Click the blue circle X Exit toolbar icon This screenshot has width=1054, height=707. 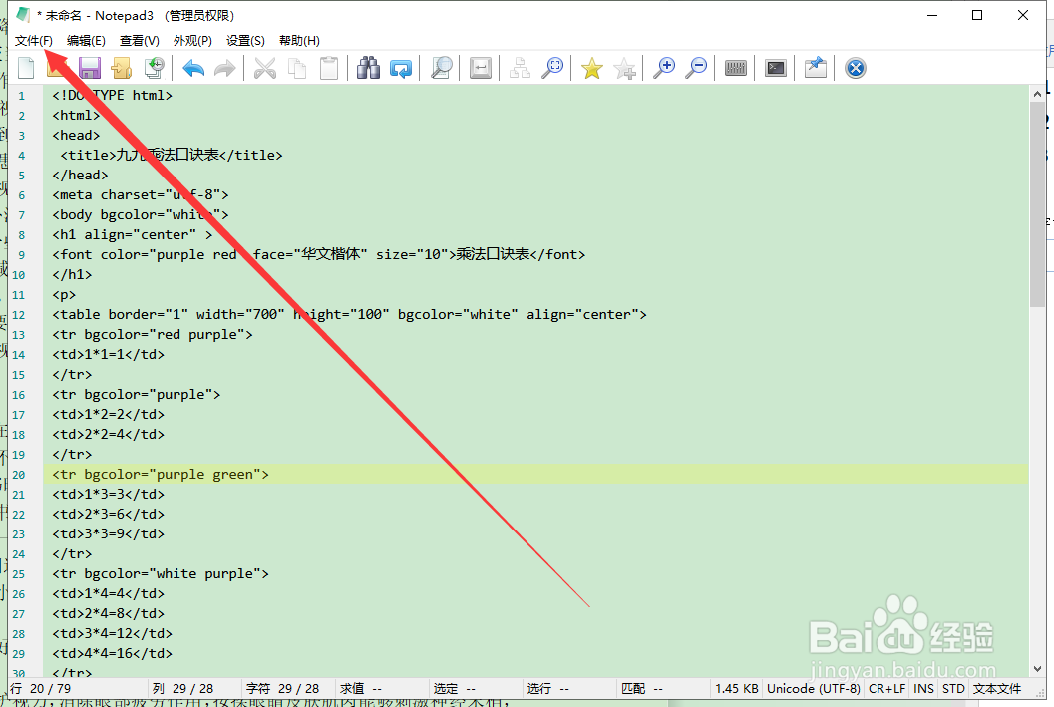tap(855, 68)
